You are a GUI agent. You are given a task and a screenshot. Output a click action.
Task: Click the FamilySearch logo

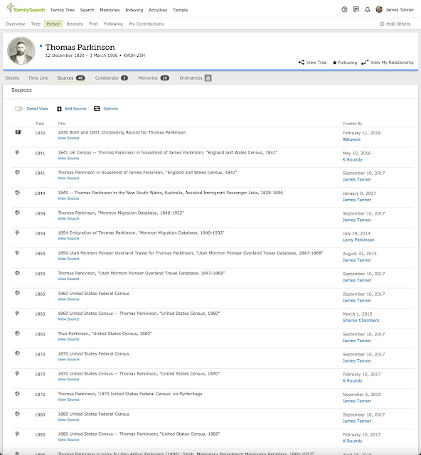click(26, 9)
